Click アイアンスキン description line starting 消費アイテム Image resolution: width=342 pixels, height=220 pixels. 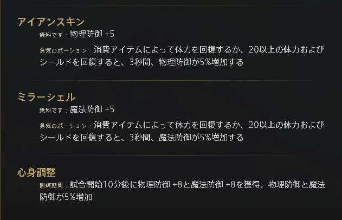click(x=209, y=50)
